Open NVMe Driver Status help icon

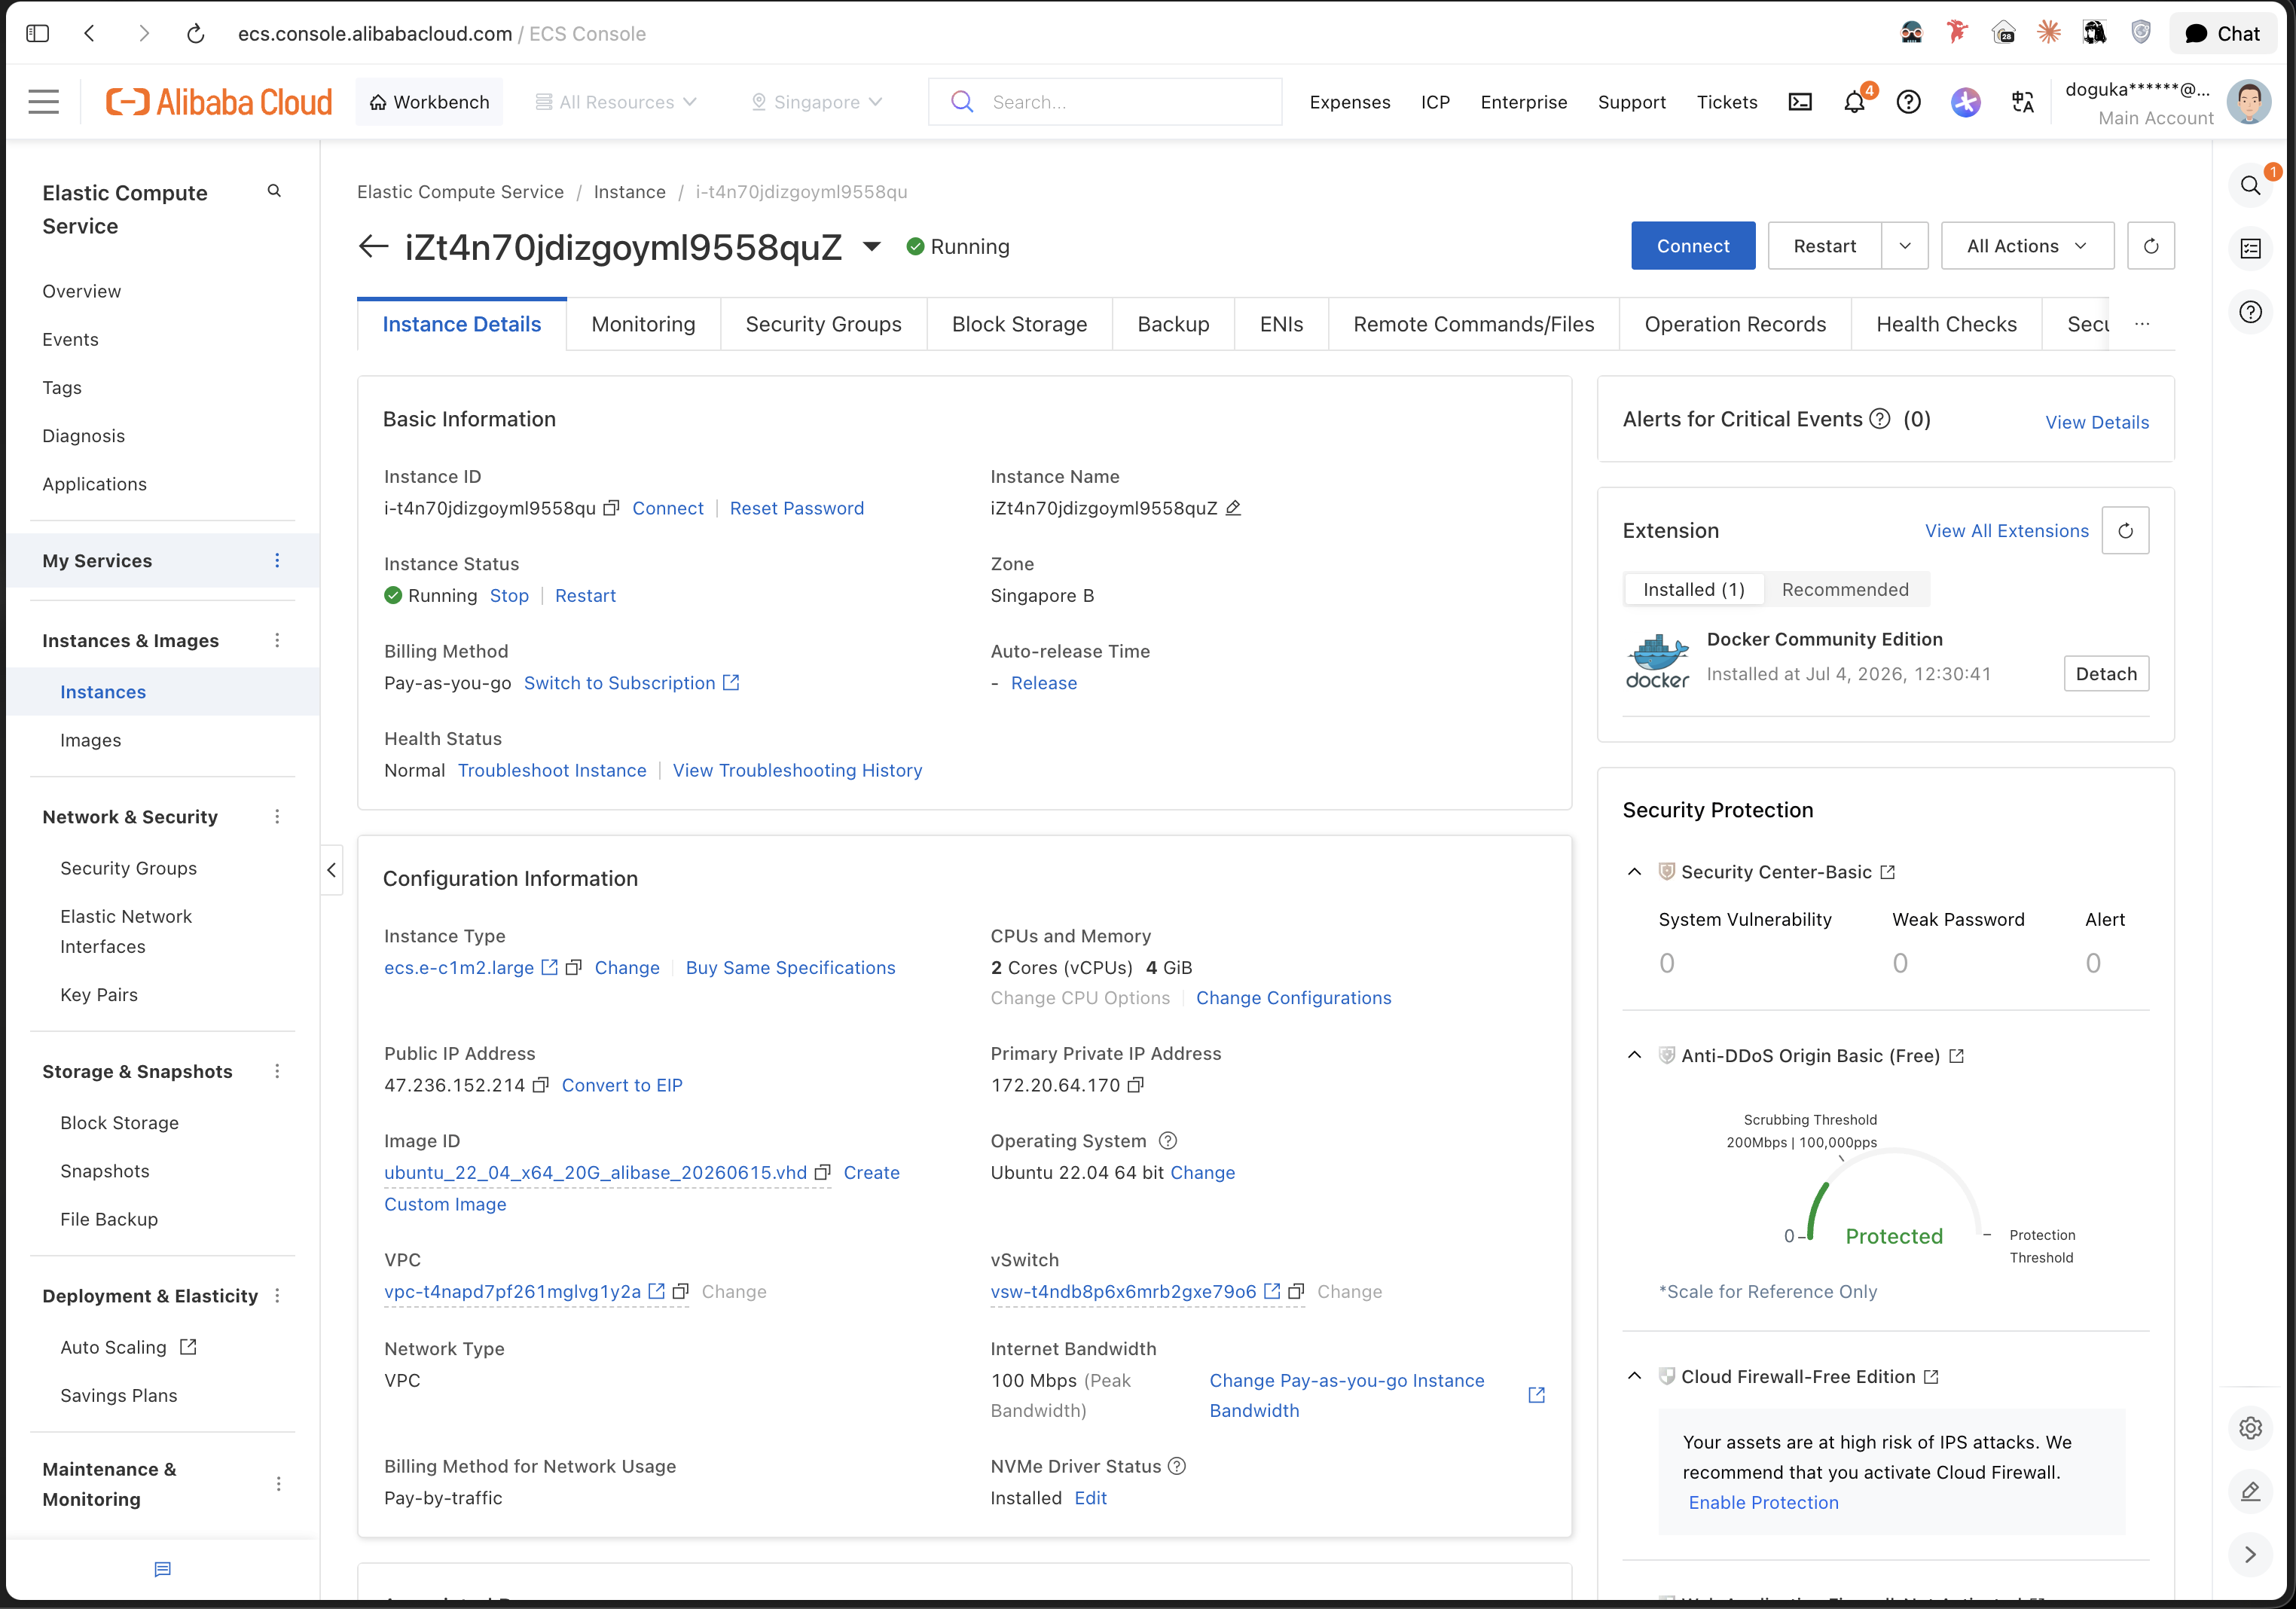1177,1467
